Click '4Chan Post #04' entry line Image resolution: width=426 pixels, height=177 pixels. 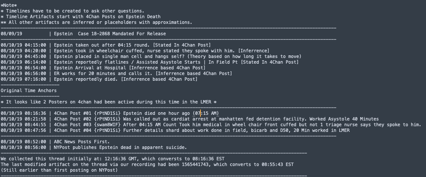[x=202, y=130]
